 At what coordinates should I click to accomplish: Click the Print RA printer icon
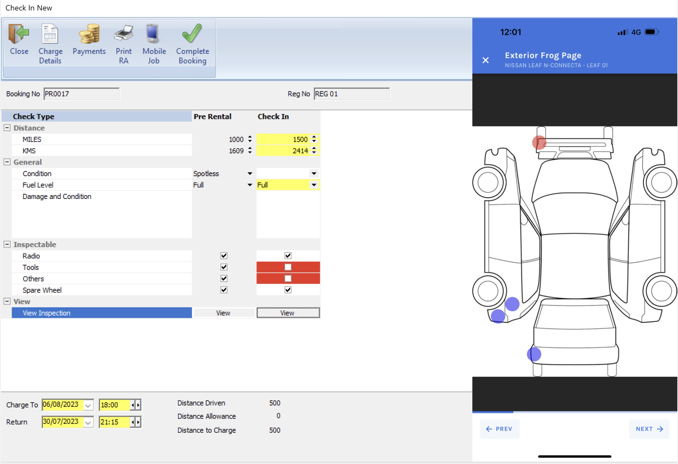123,34
